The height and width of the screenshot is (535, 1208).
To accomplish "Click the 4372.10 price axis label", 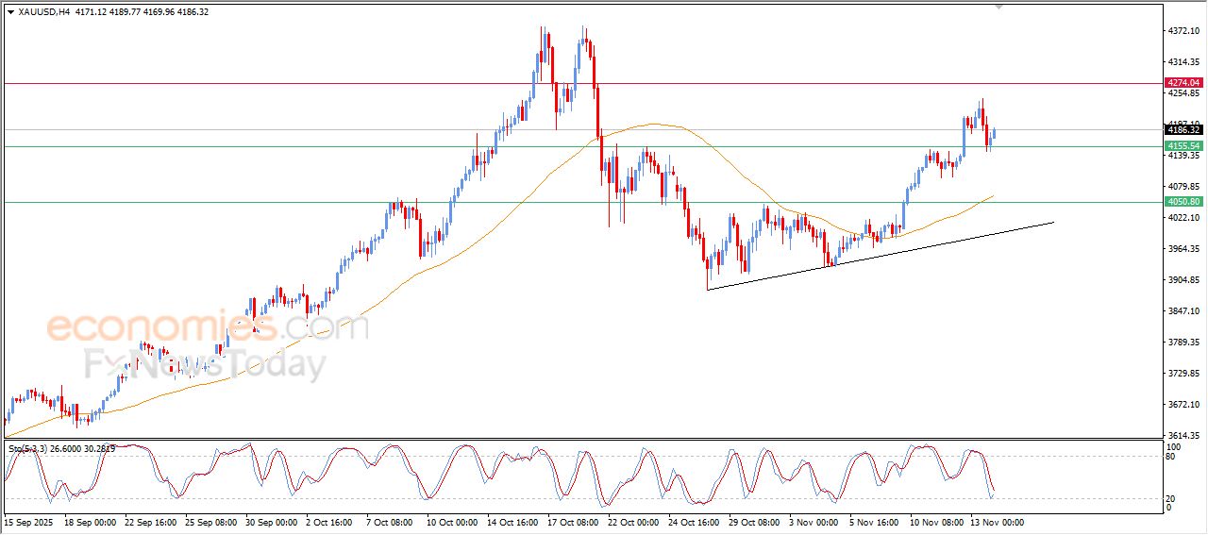I will [1183, 31].
